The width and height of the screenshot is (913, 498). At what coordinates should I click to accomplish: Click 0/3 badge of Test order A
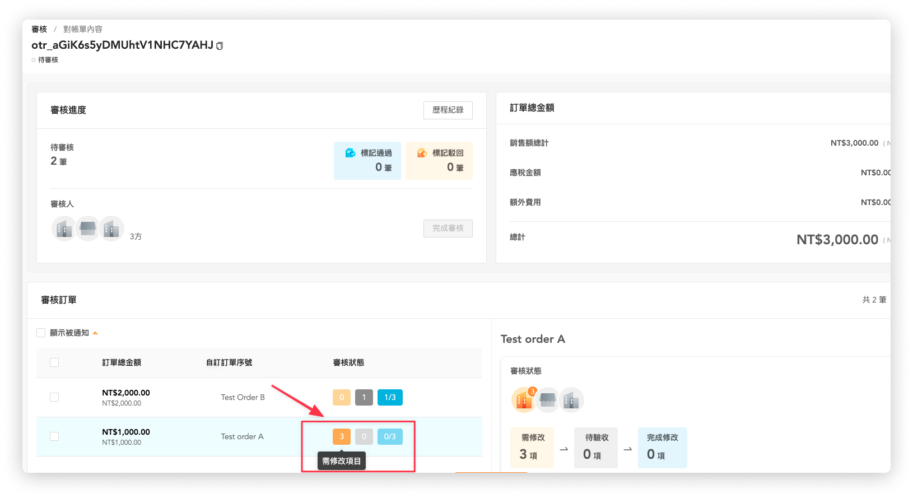(x=390, y=436)
